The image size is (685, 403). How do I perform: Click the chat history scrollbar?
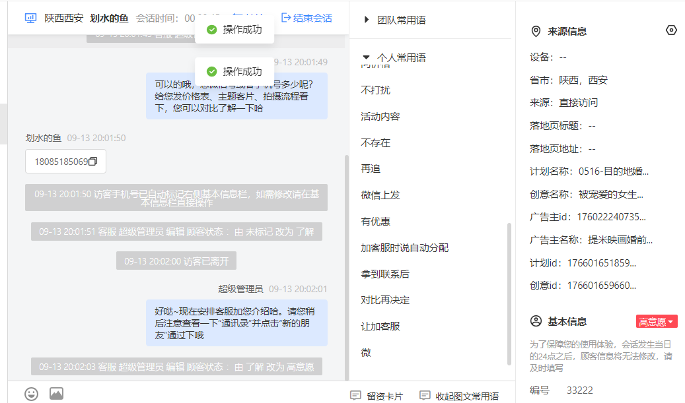coord(347,267)
